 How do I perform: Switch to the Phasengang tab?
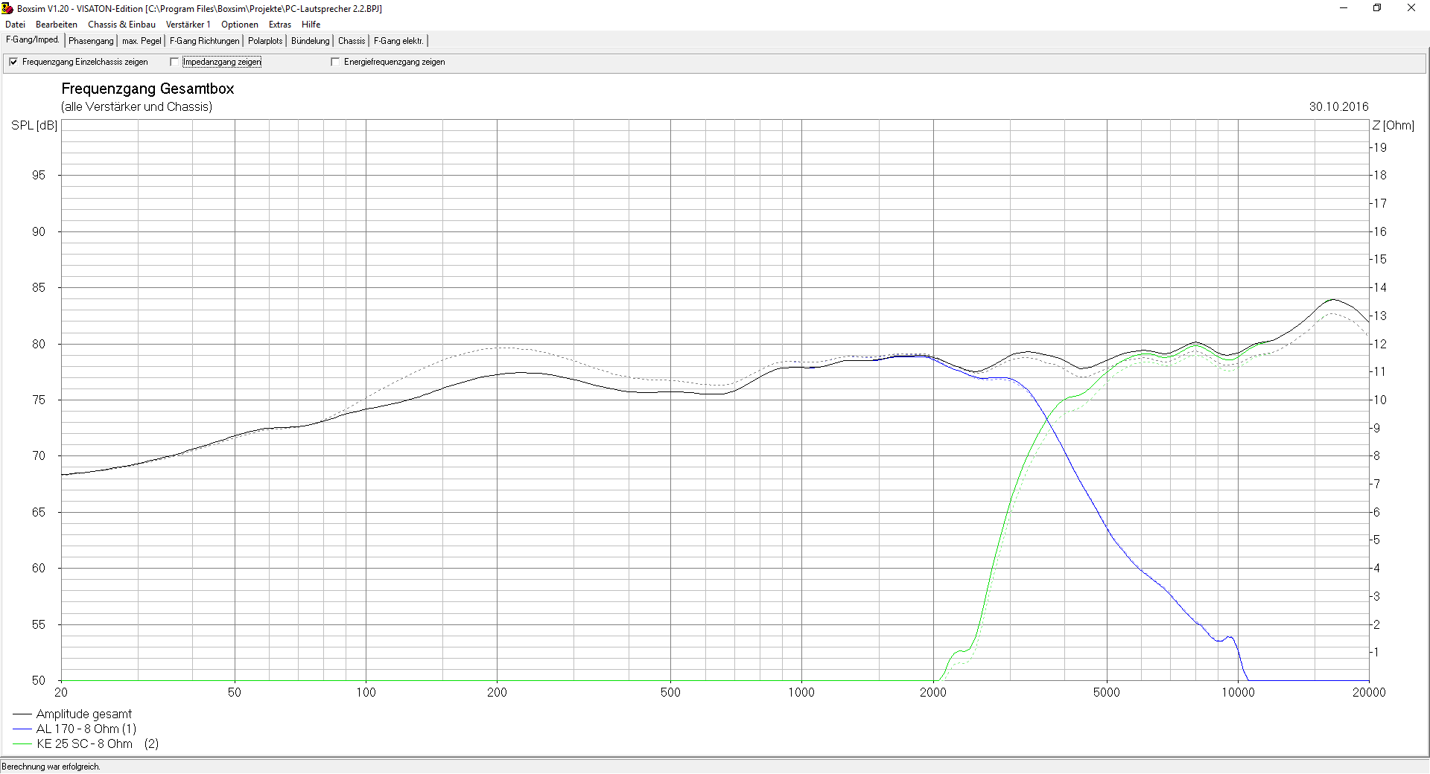[x=91, y=41]
